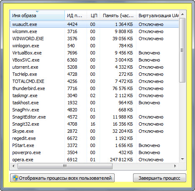195x191 pixels.
Task: Click memory value 16 356 КБ
Action: 123,124
